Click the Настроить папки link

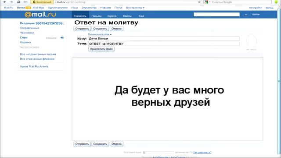tap(29, 47)
